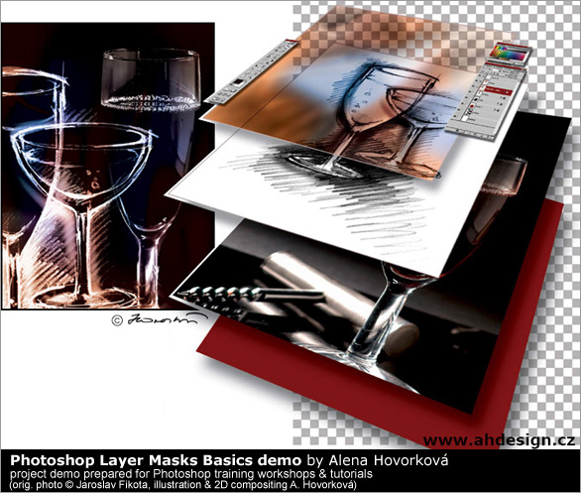This screenshot has height=493, width=581.
Task: Click the "Photoshop Layer Masks Basics demo" title
Action: (x=156, y=460)
